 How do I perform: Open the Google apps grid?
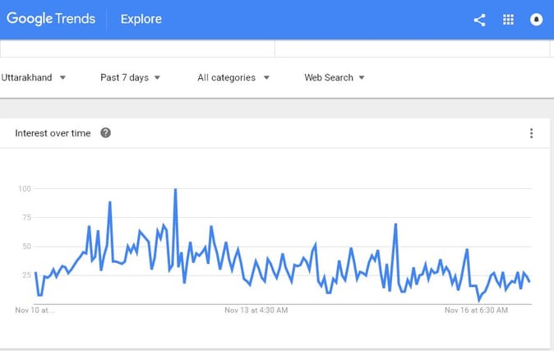(x=508, y=20)
